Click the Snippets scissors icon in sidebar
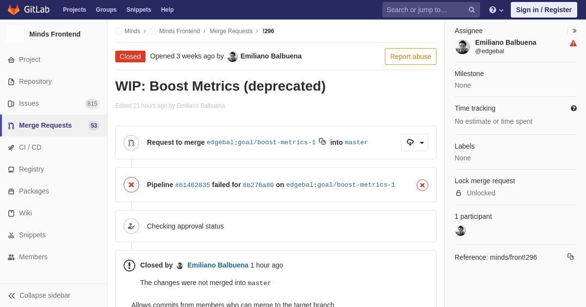Screen dimensions: 586x307 click(11, 235)
